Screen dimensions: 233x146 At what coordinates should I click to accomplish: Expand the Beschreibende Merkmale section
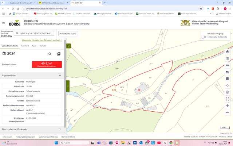[60, 129]
